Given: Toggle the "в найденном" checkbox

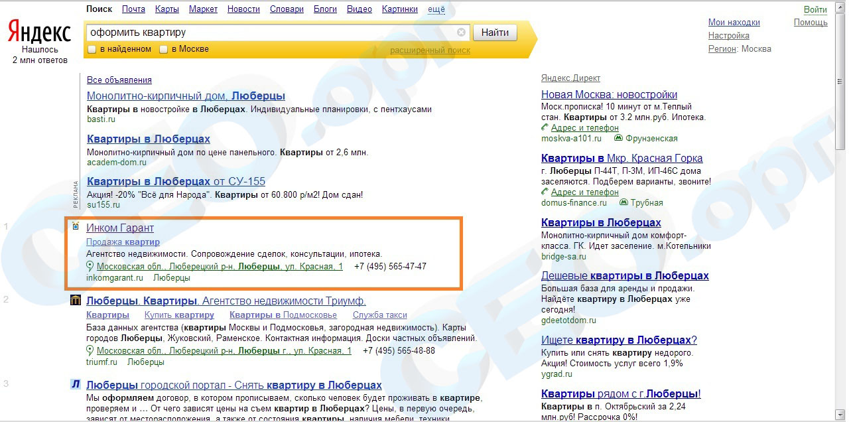Looking at the screenshot, I should pos(92,50).
